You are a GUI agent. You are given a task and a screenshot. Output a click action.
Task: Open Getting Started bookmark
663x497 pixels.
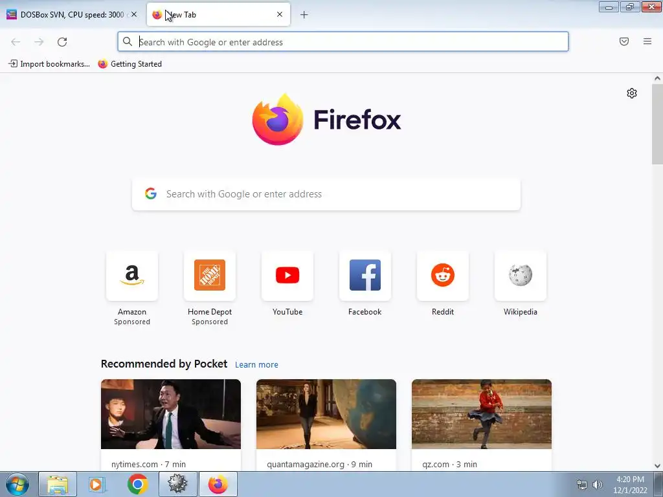[x=129, y=64]
